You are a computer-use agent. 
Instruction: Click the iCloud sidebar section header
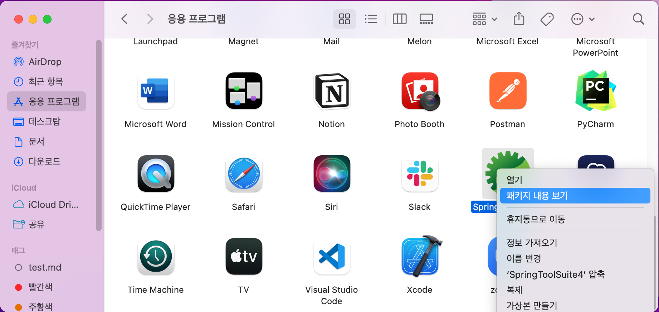click(24, 188)
